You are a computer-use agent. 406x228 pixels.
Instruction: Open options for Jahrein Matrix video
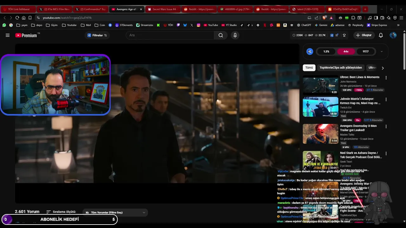(386, 99)
